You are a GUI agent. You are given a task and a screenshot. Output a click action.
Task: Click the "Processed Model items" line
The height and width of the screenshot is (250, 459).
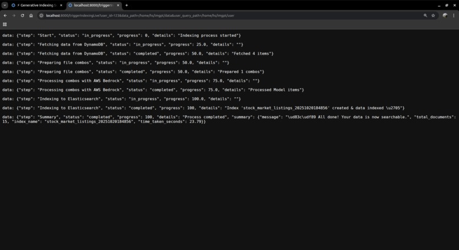tap(153, 90)
